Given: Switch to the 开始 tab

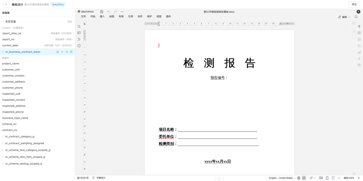Looking at the screenshot, I should (93, 16).
